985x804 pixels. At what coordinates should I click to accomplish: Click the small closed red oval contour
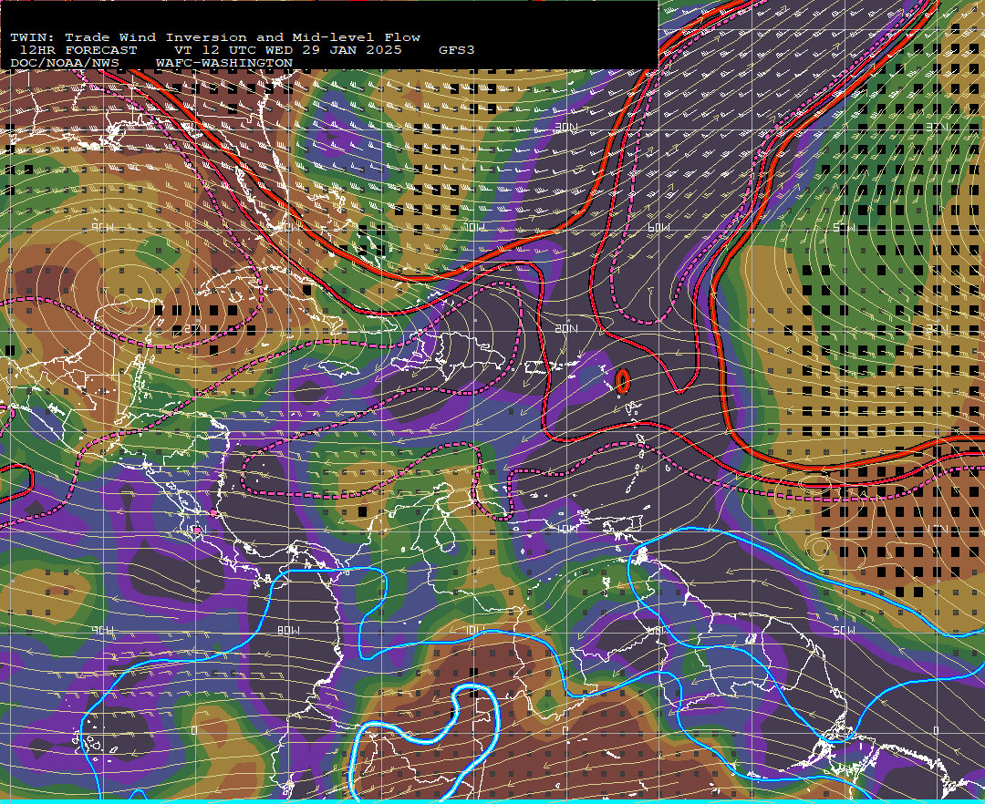pos(623,381)
